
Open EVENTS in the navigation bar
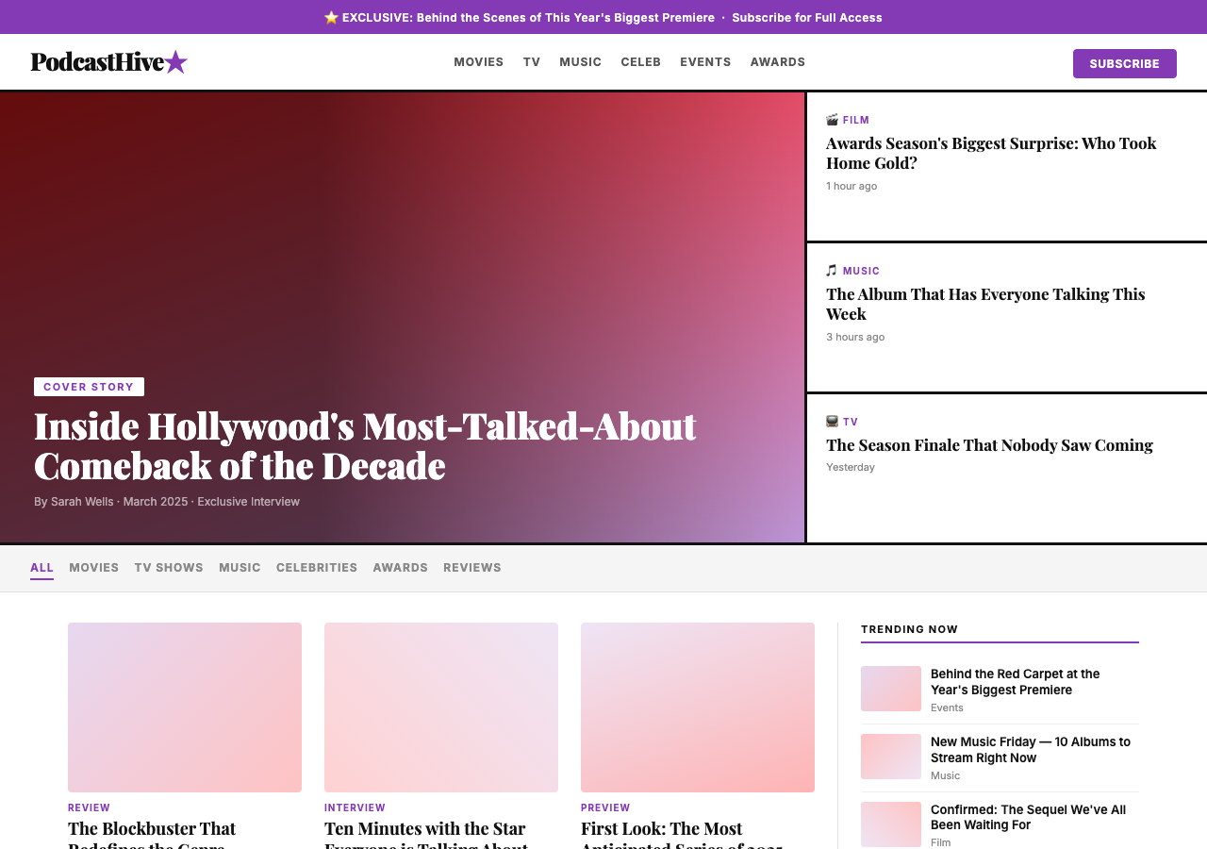[705, 61]
